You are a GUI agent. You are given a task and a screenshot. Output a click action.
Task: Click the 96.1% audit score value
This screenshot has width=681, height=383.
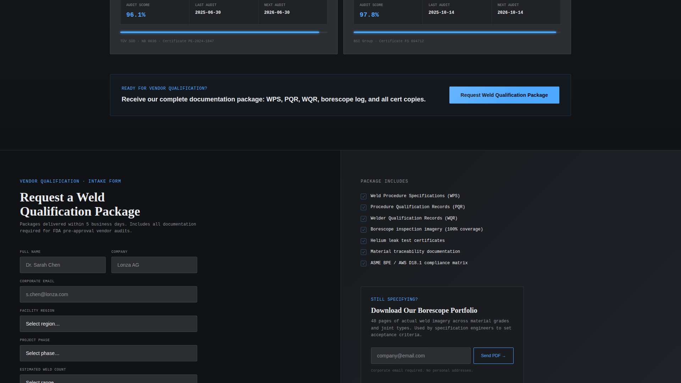135,15
